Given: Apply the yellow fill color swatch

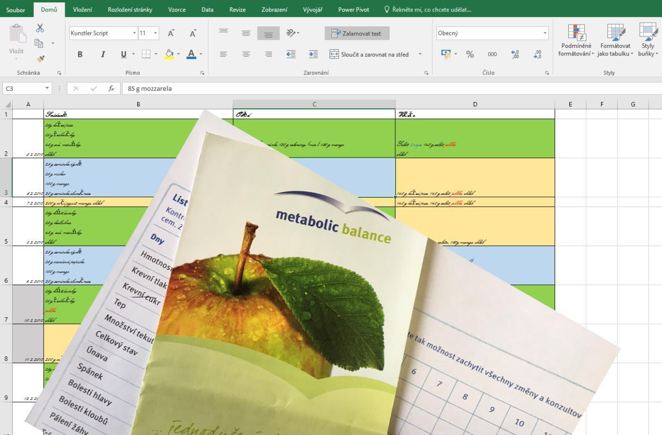Looking at the screenshot, I should click(x=169, y=54).
